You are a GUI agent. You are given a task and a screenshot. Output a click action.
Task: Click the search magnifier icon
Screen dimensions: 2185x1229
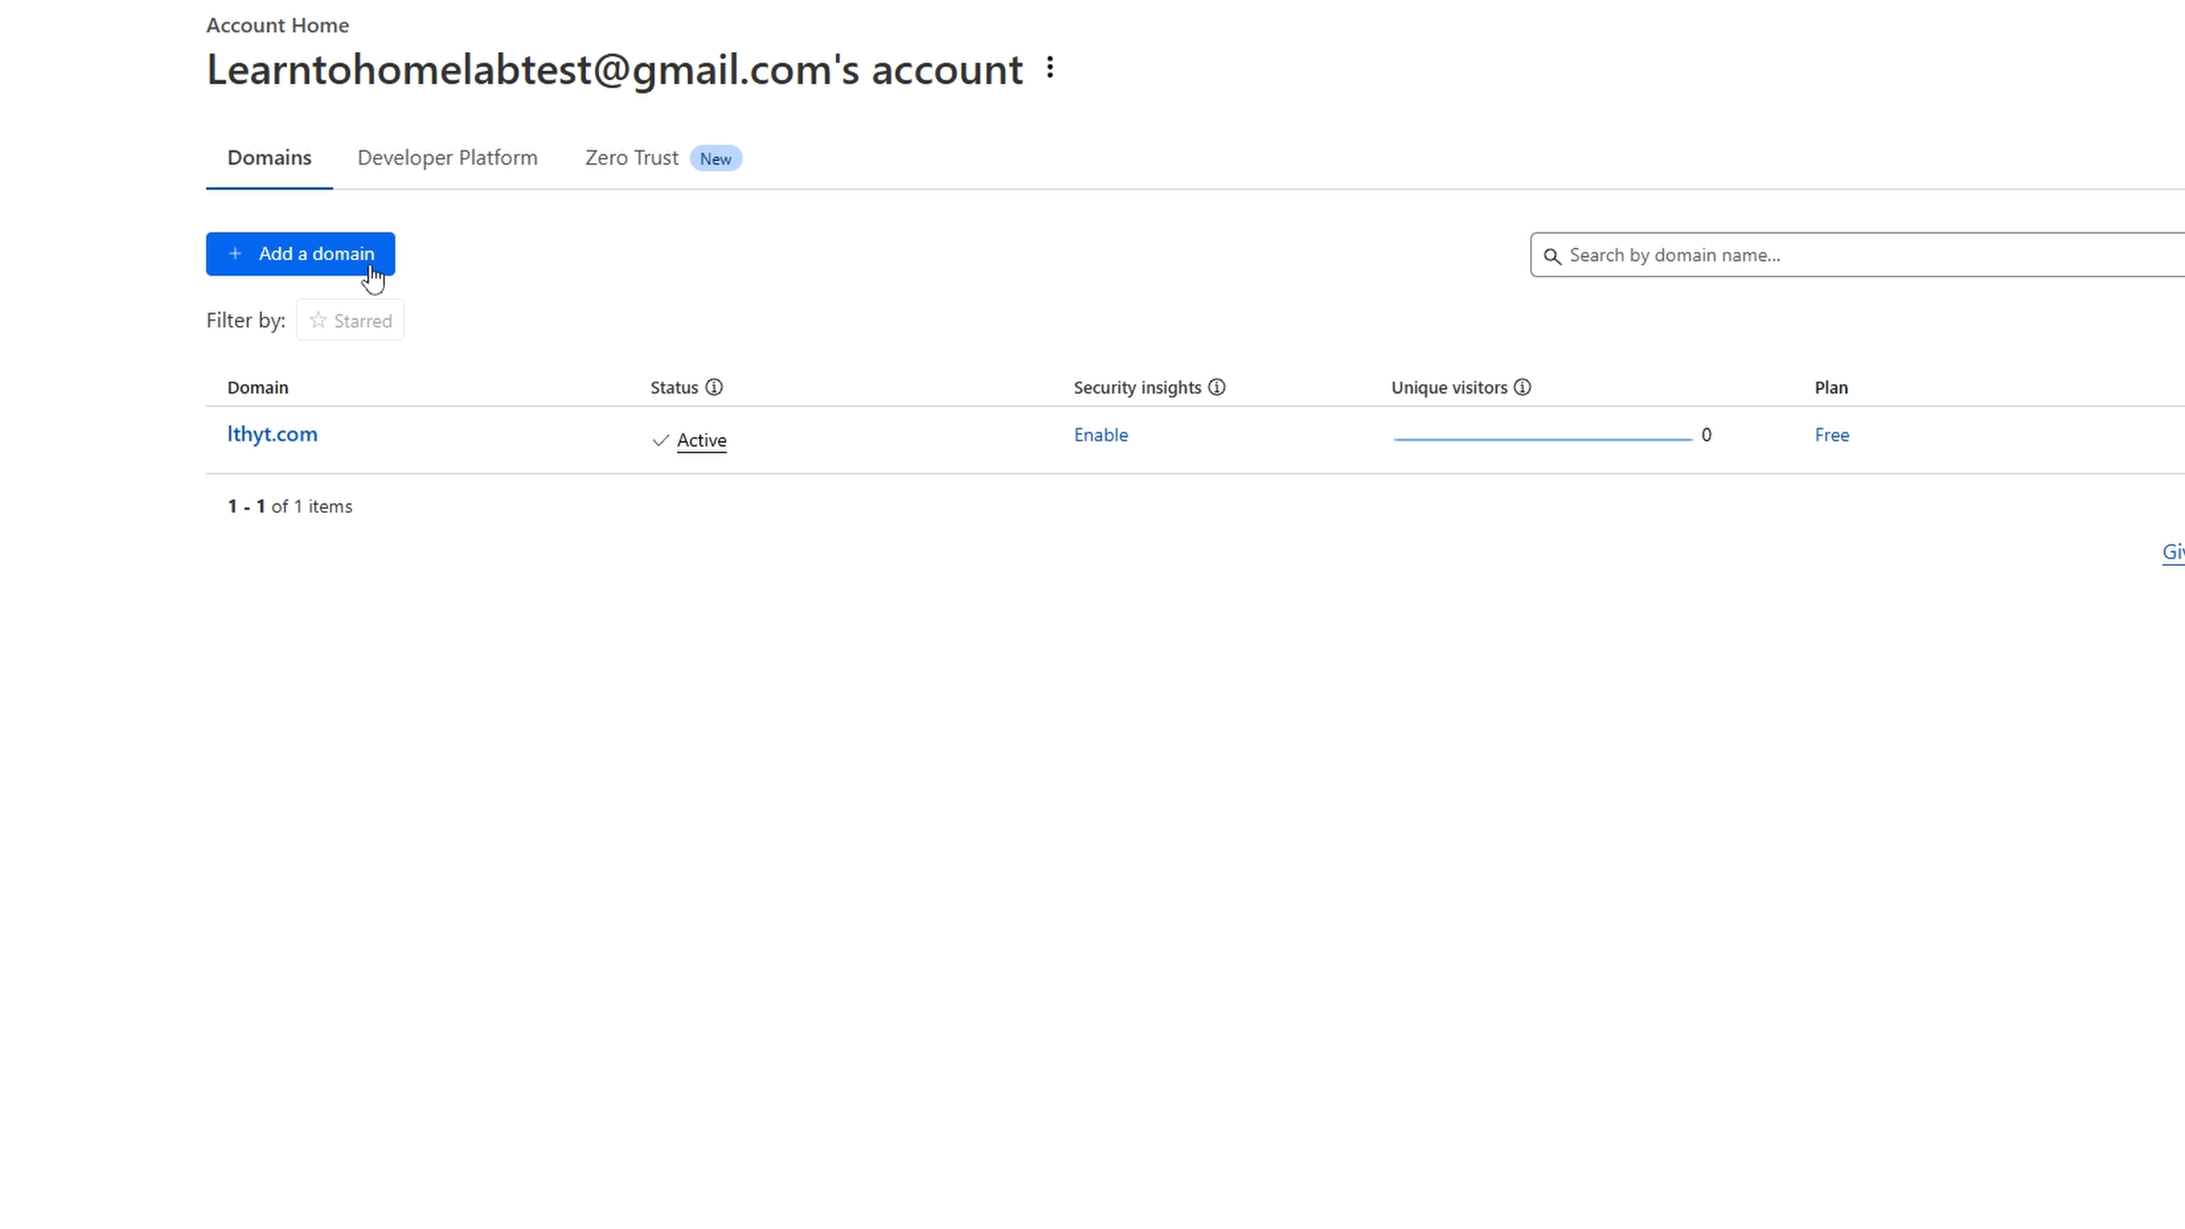point(1552,255)
